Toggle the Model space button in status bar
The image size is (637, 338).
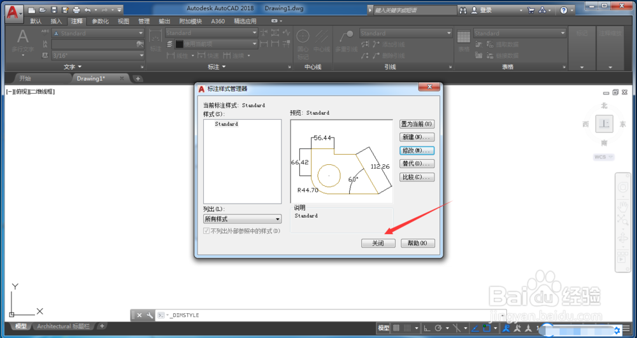tap(383, 328)
